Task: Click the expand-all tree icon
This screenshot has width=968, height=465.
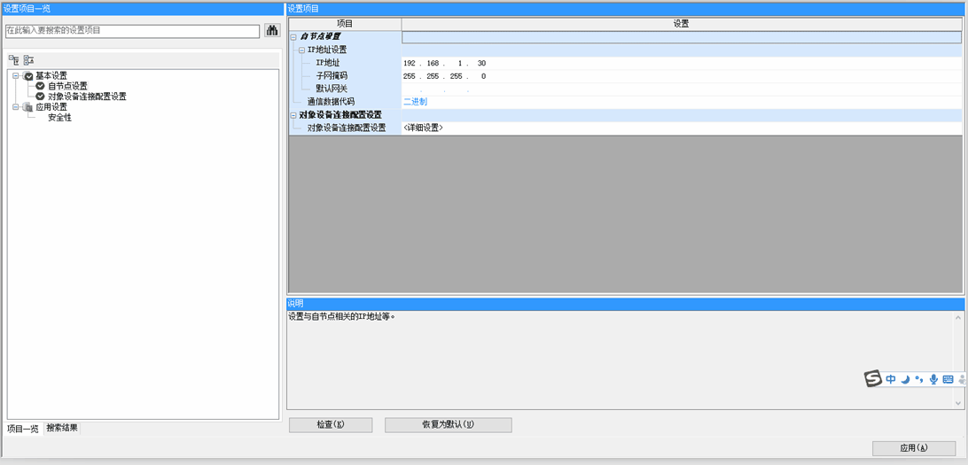Action: click(x=13, y=59)
